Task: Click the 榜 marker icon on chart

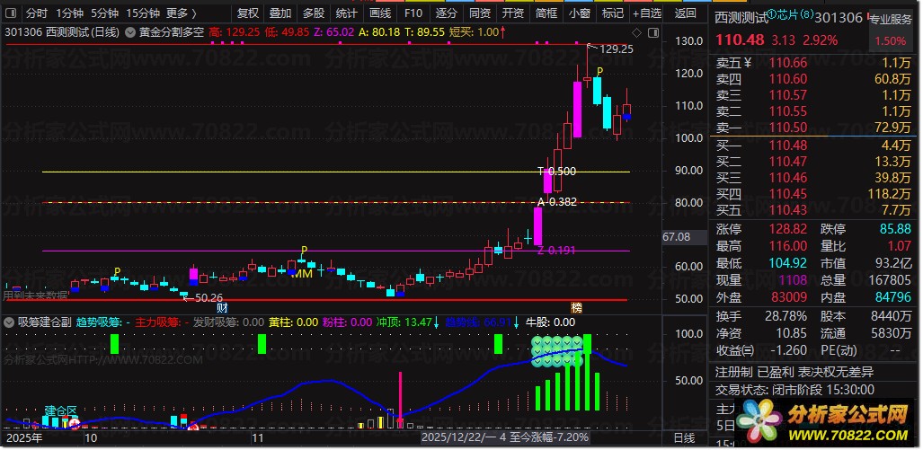Action: [x=576, y=308]
